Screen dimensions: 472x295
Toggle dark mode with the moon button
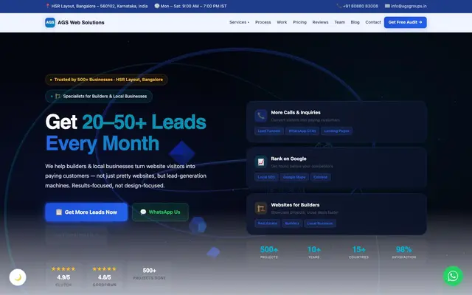pos(18,277)
